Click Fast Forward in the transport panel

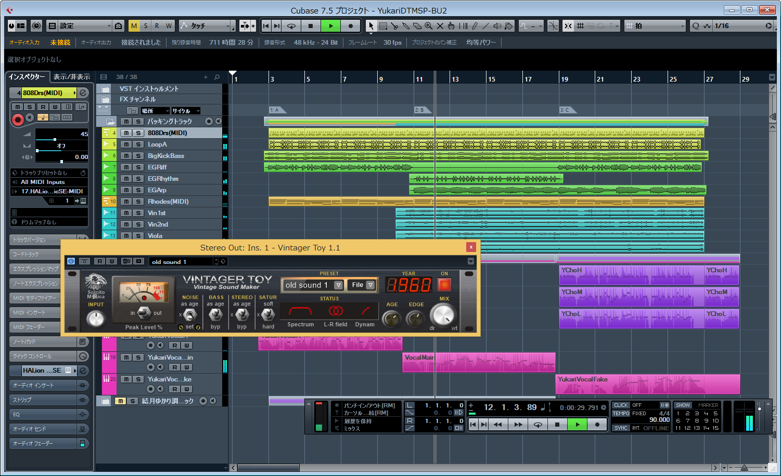click(x=518, y=425)
